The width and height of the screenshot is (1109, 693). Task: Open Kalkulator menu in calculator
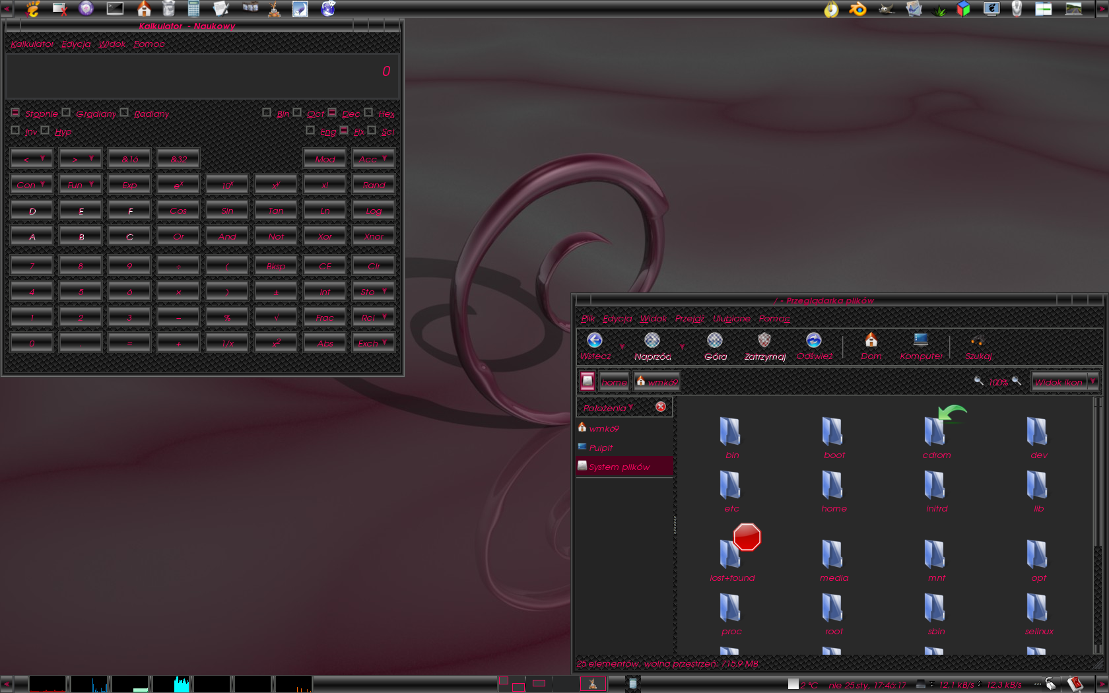point(32,44)
